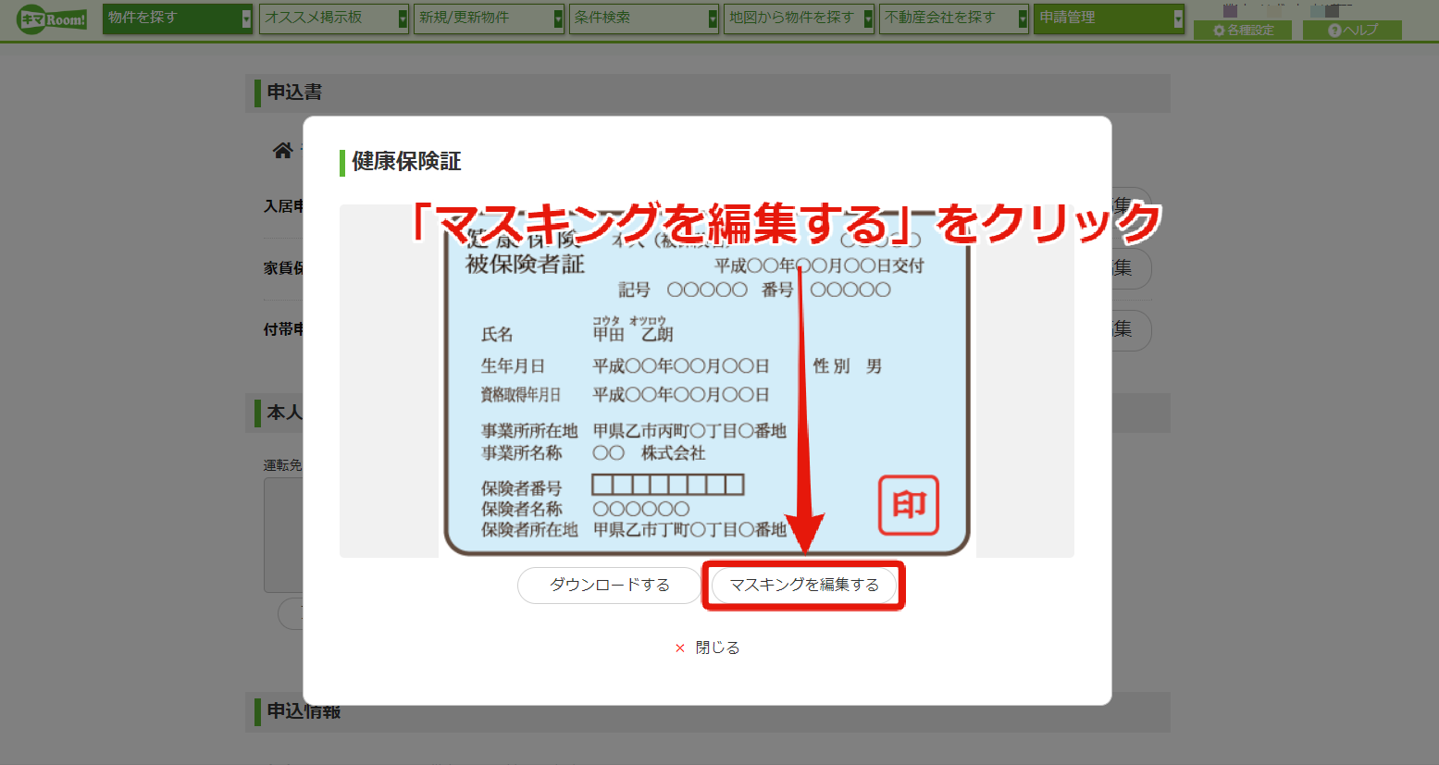Open the 地図から物件を探す menu
The image size is (1439, 765).
[x=799, y=19]
